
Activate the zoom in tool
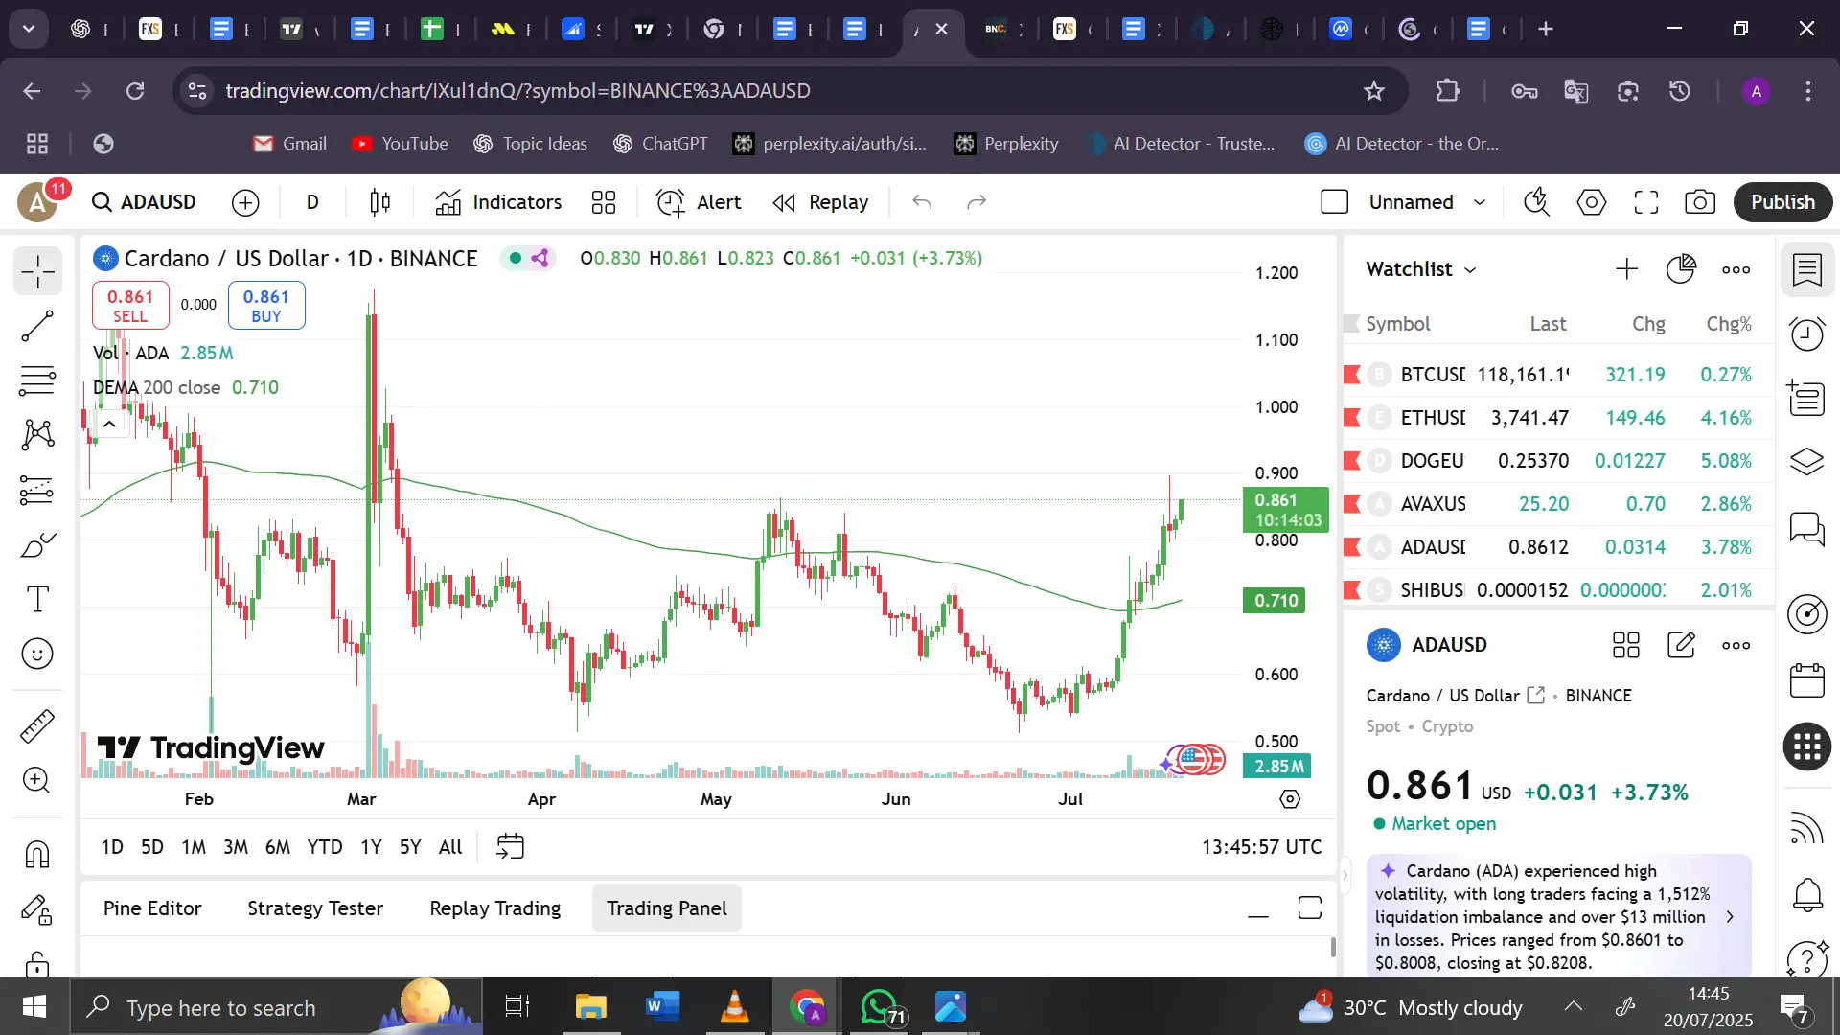point(37,781)
